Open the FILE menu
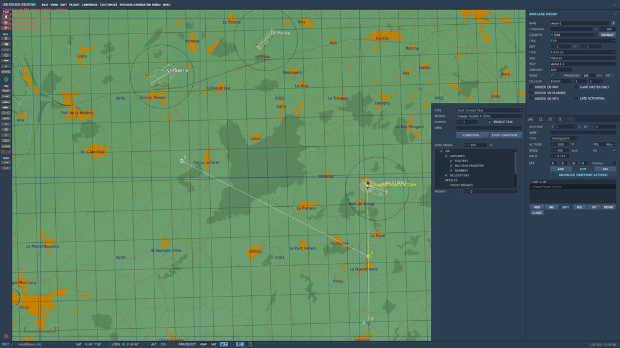Screen dimensions: 620x348 point(45,5)
